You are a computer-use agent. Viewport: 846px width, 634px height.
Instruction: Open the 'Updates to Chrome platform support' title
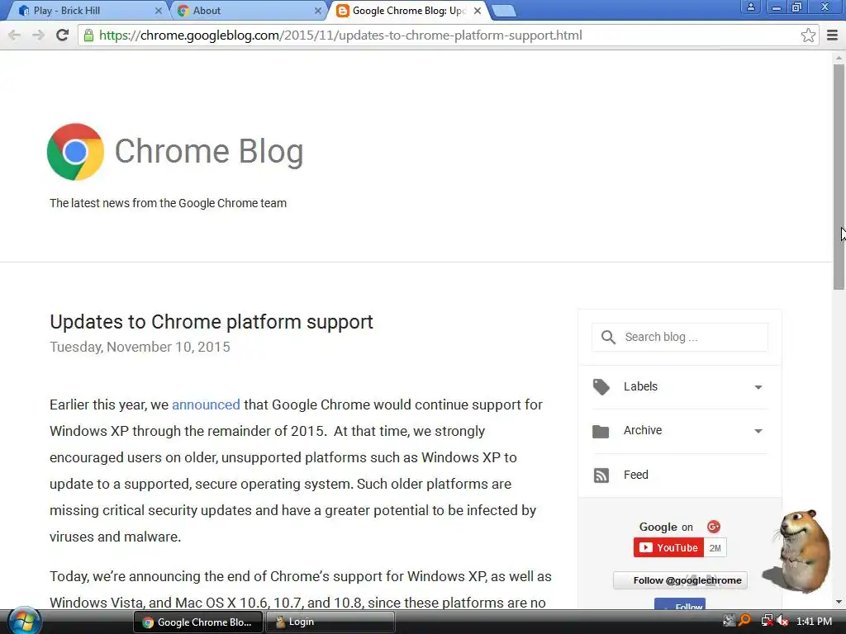[x=211, y=322]
